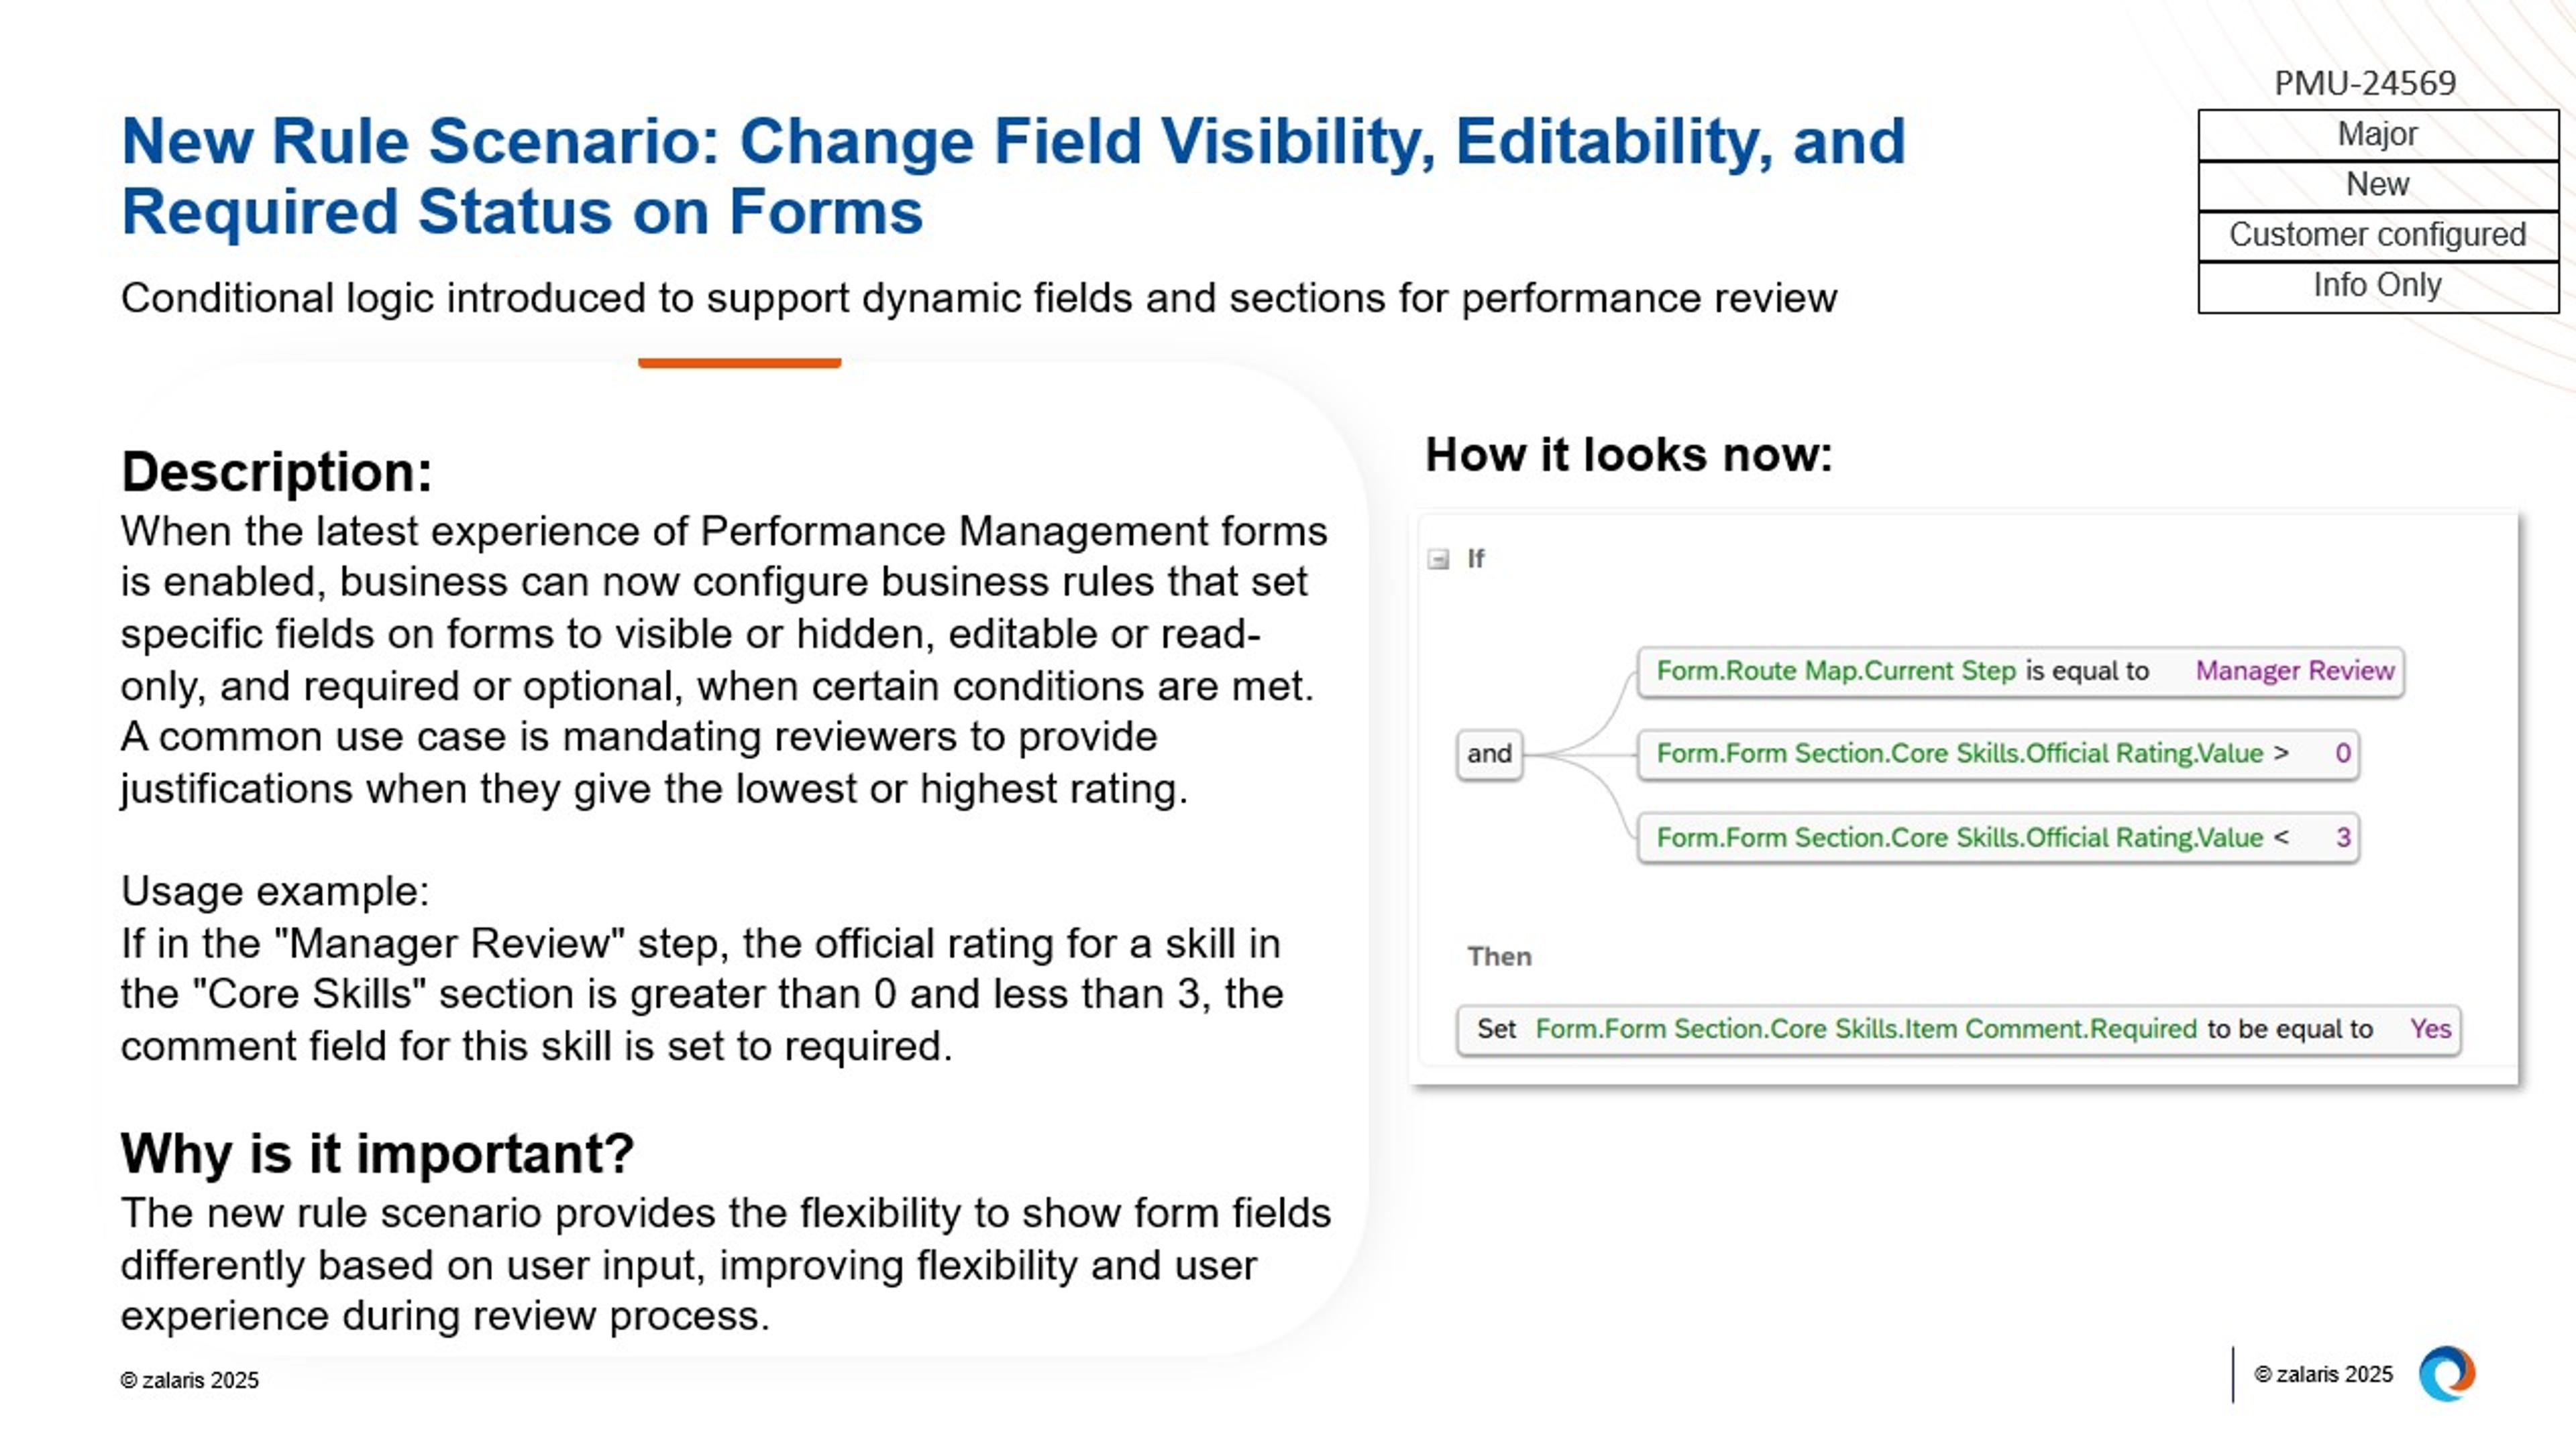Click the minus icon next to If
The width and height of the screenshot is (2576, 1448).
pyautogui.click(x=1438, y=560)
